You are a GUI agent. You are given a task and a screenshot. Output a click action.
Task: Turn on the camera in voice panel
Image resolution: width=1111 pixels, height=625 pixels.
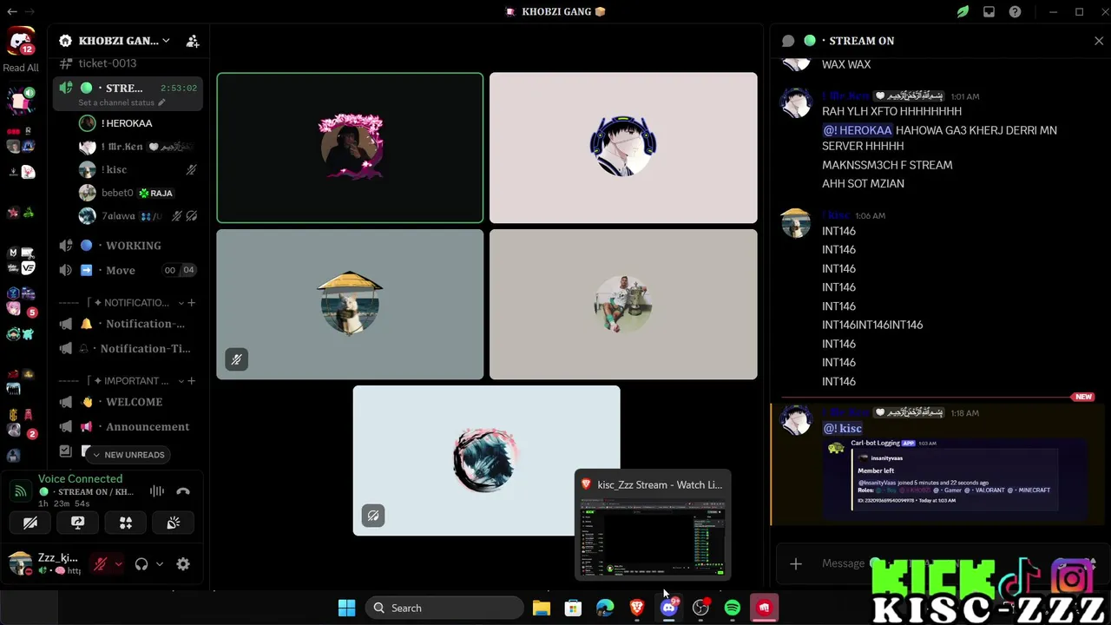point(30,523)
